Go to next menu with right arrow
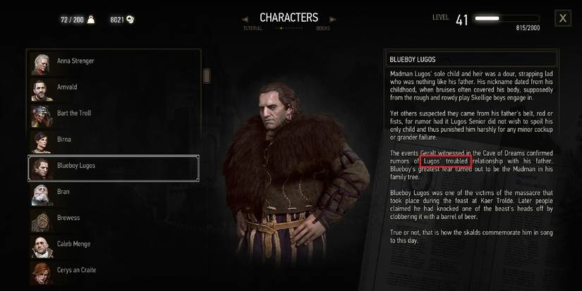Image resolution: width=582 pixels, height=291 pixels. [x=332, y=19]
